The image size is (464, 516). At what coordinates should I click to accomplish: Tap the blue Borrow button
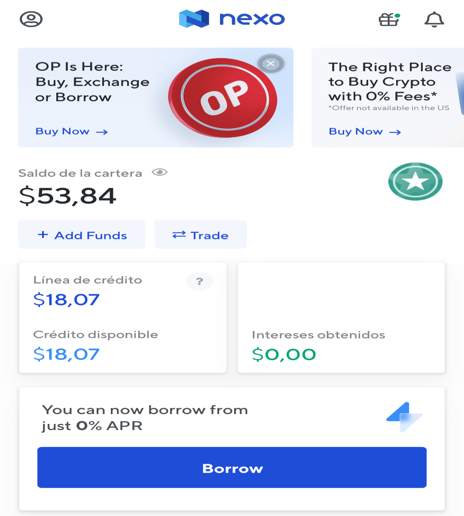click(232, 467)
